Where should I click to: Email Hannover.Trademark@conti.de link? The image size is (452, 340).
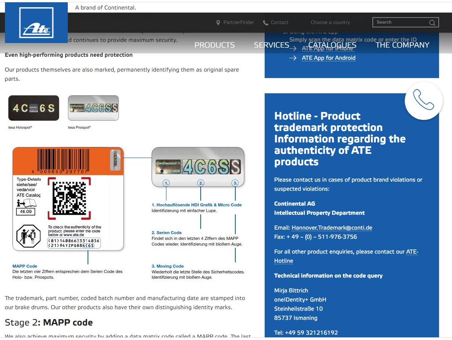pos(332,228)
